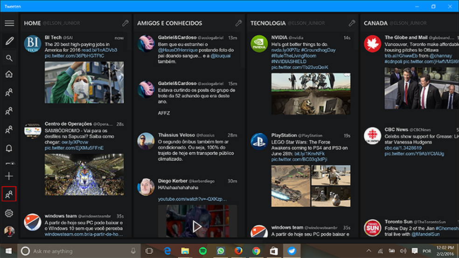Image resolution: width=459 pixels, height=258 pixels.
Task: Show hidden system tray icons chevron
Action: [x=369, y=251]
